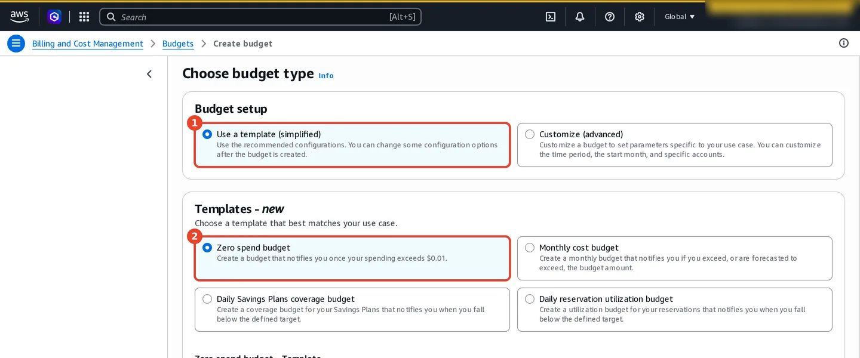
Task: Open the help question mark menu
Action: tap(610, 17)
